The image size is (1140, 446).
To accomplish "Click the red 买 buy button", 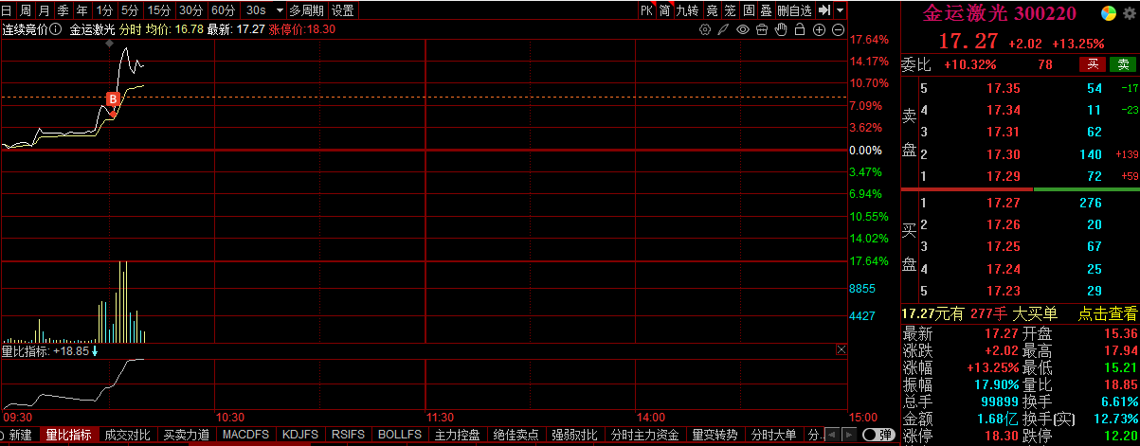I will (1093, 64).
